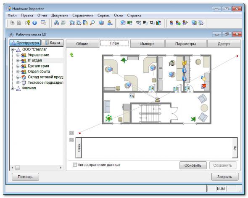Expand the Отдел сбыта node

click(18, 72)
